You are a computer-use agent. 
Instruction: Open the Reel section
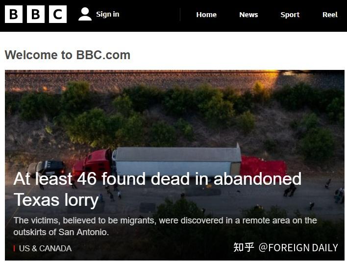tap(330, 15)
